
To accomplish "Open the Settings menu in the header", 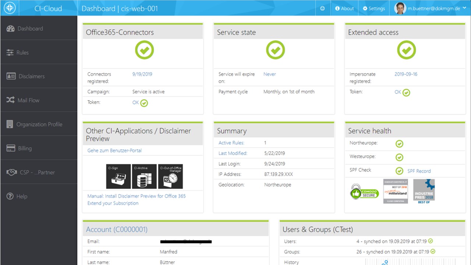I will click(374, 8).
